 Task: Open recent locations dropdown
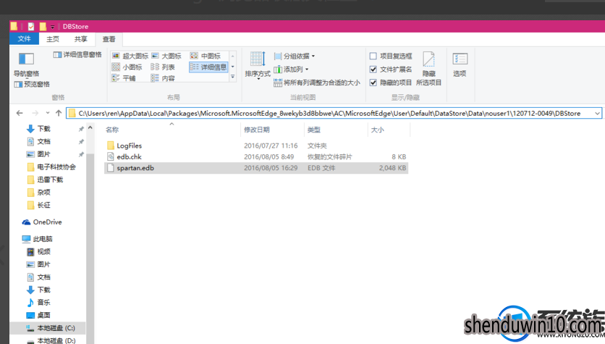click(x=48, y=113)
